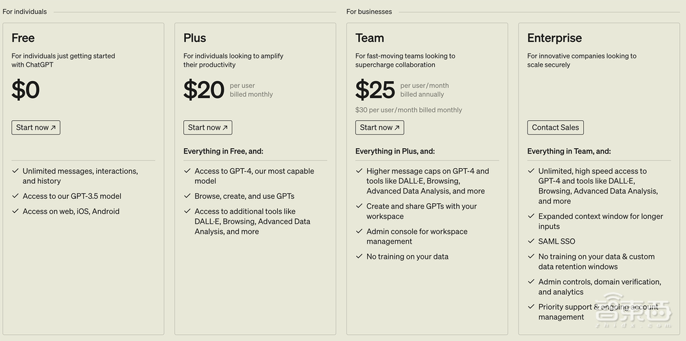Click the arrow icon in Free plan's Start now

(54, 128)
